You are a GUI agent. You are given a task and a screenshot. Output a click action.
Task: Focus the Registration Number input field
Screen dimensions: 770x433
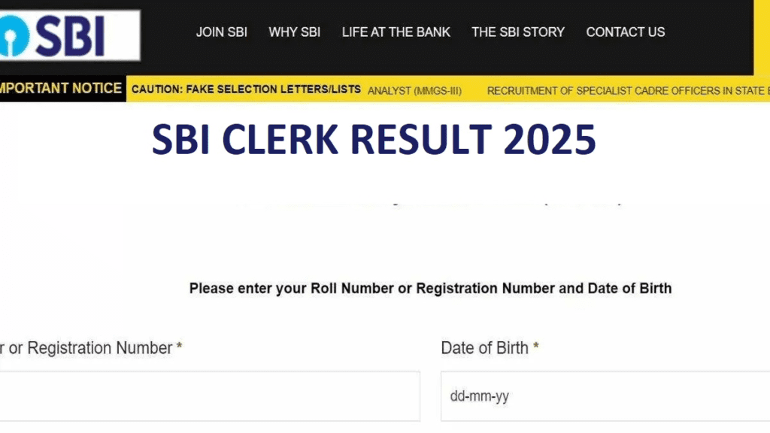(x=210, y=395)
